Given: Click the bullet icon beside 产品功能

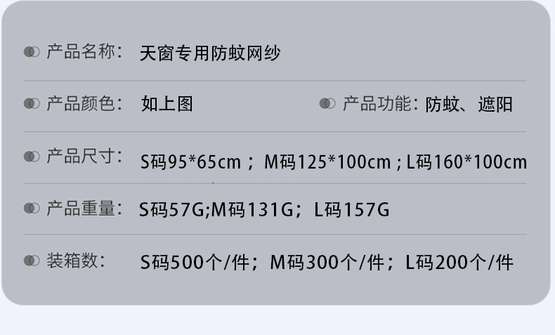Looking at the screenshot, I should (x=327, y=104).
